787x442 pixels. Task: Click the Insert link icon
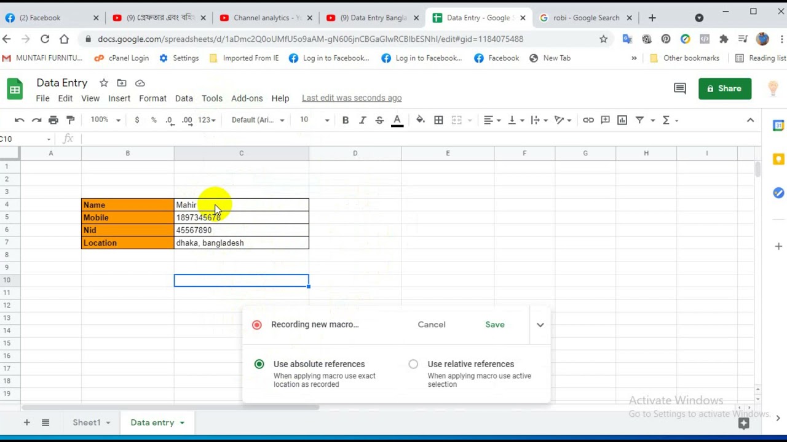point(588,120)
